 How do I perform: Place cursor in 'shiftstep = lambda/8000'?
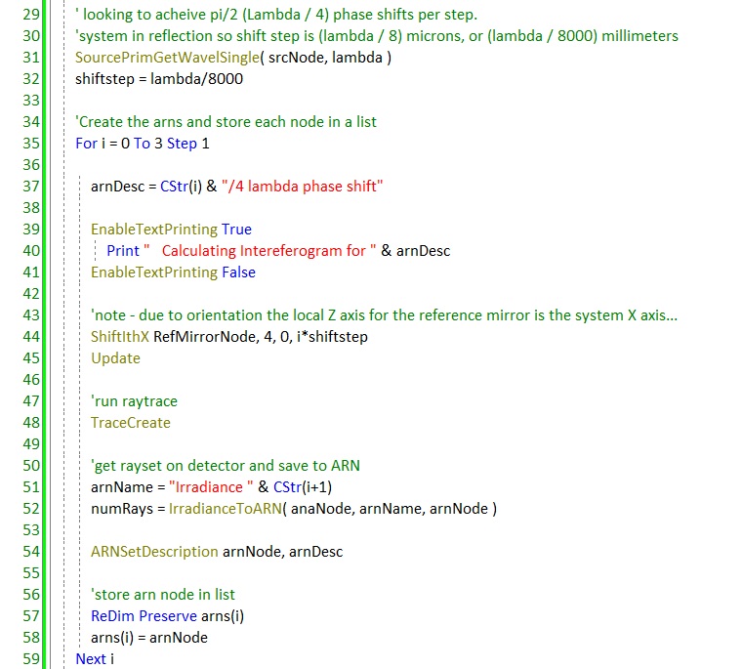(159, 78)
